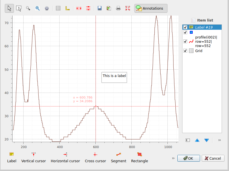Expand item list toolbar overflow chevron
Screen dimensions: 229x171
coord(220,140)
